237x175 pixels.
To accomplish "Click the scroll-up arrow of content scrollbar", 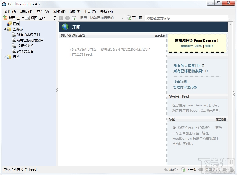I will [230, 24].
